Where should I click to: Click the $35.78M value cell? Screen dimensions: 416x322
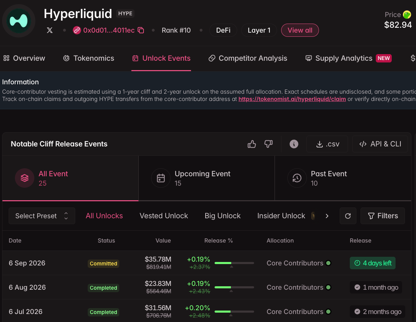tap(158, 259)
